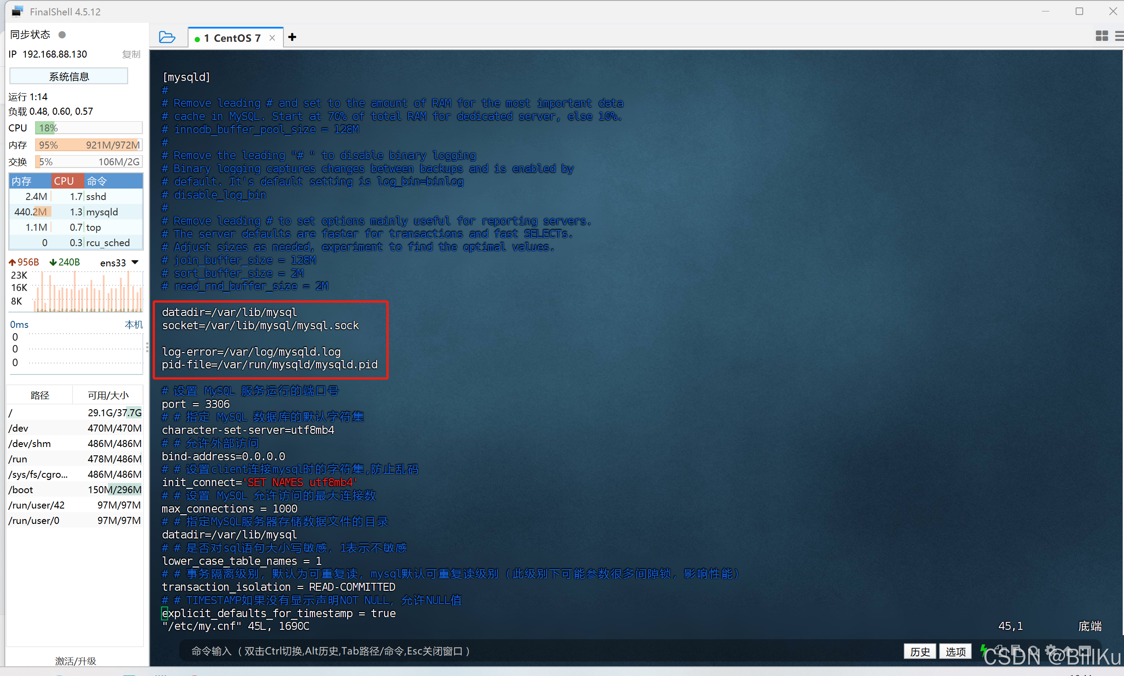The width and height of the screenshot is (1124, 676).
Task: Click the 内存 memory usage bar
Action: click(89, 145)
